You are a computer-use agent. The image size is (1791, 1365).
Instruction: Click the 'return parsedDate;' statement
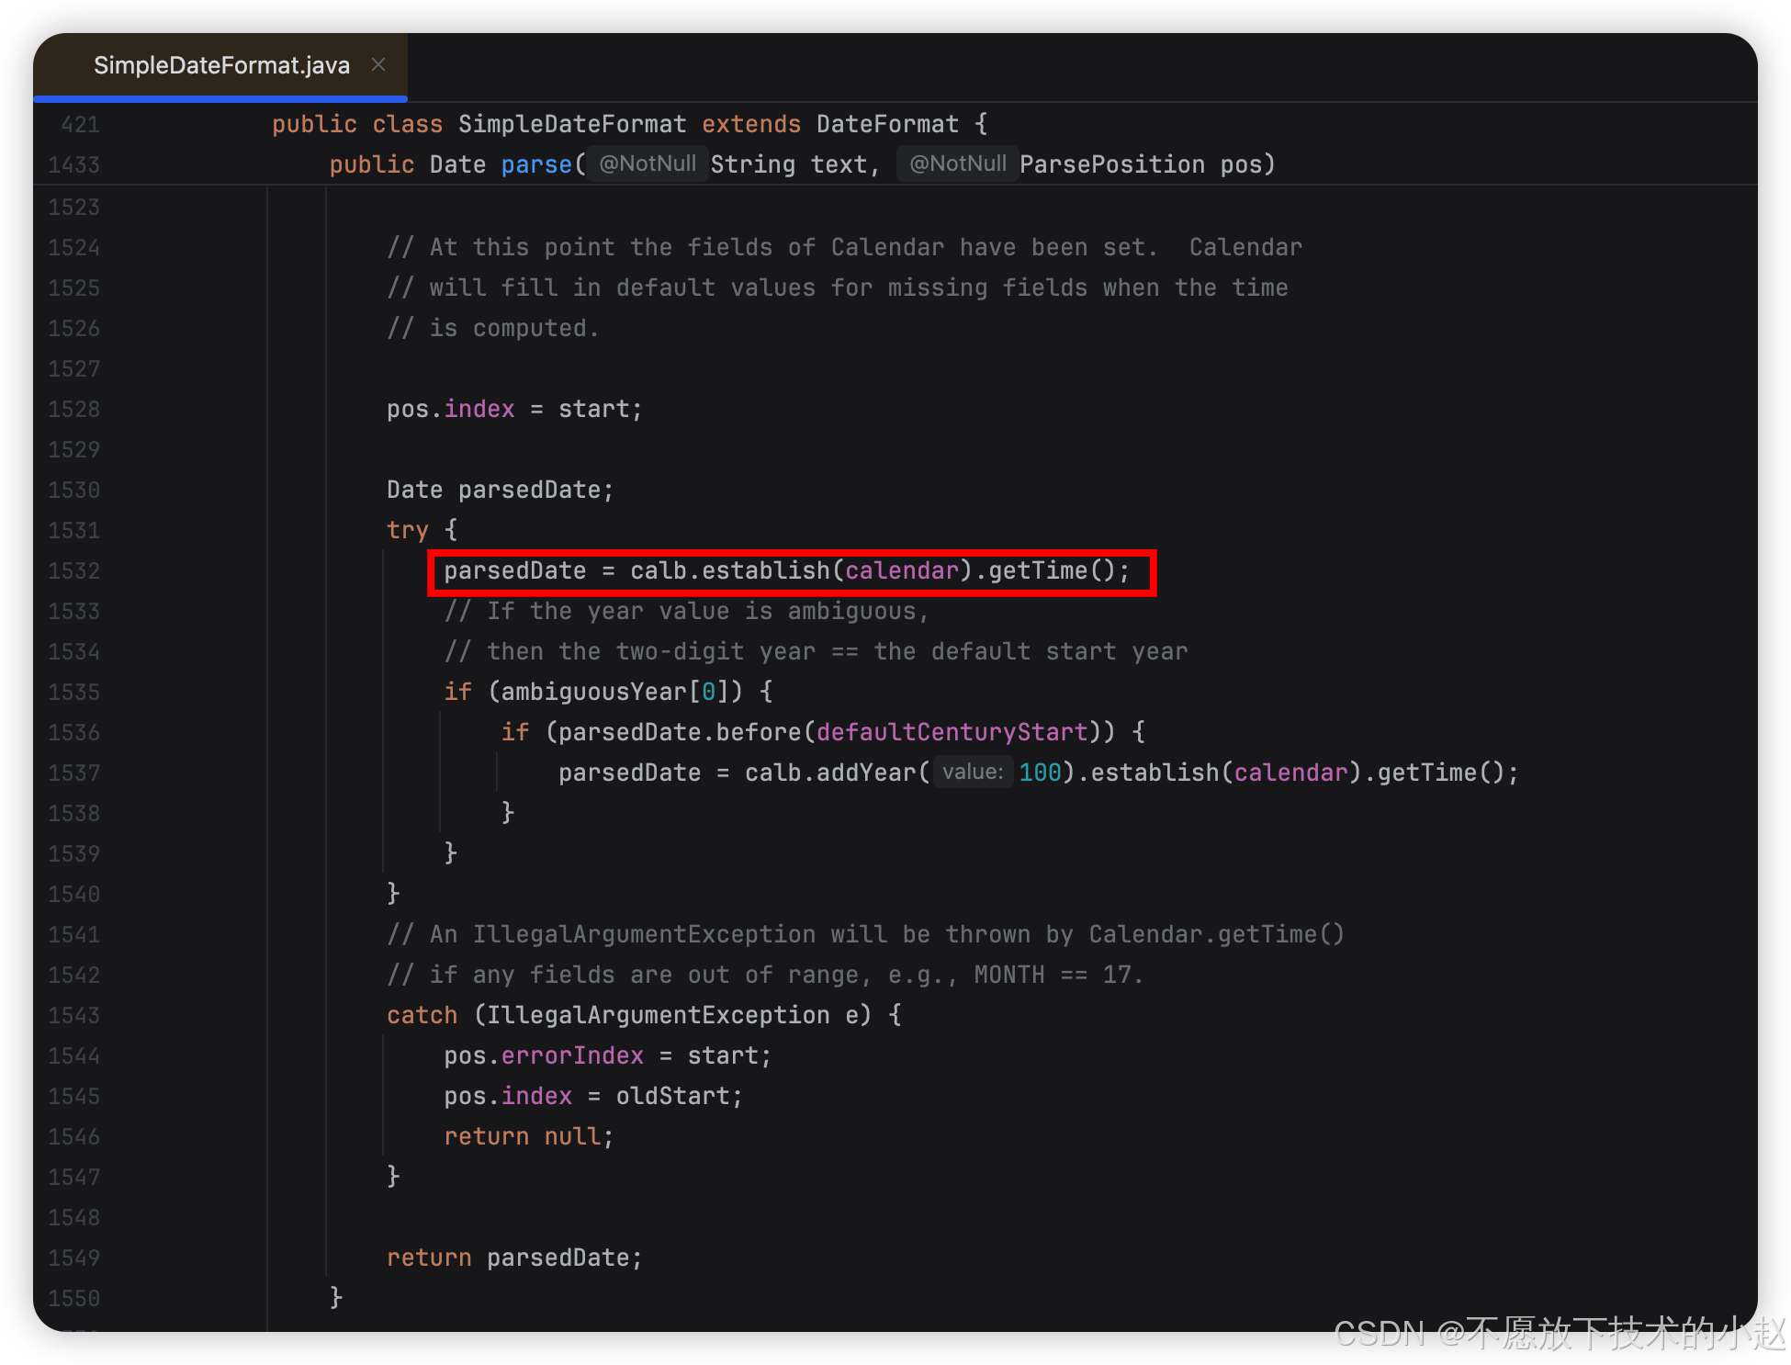coord(513,1258)
